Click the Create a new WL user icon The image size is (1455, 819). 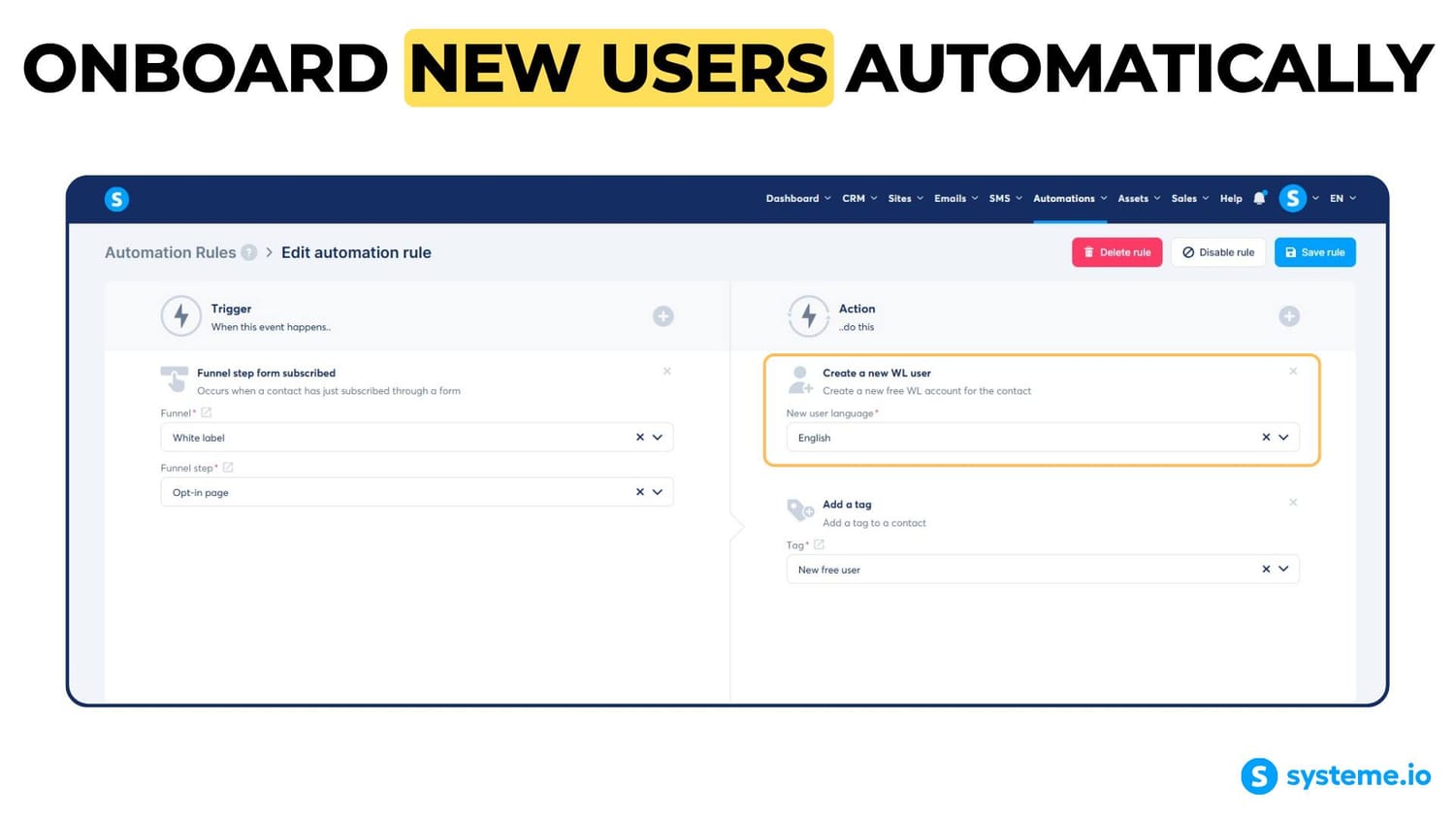tap(800, 380)
